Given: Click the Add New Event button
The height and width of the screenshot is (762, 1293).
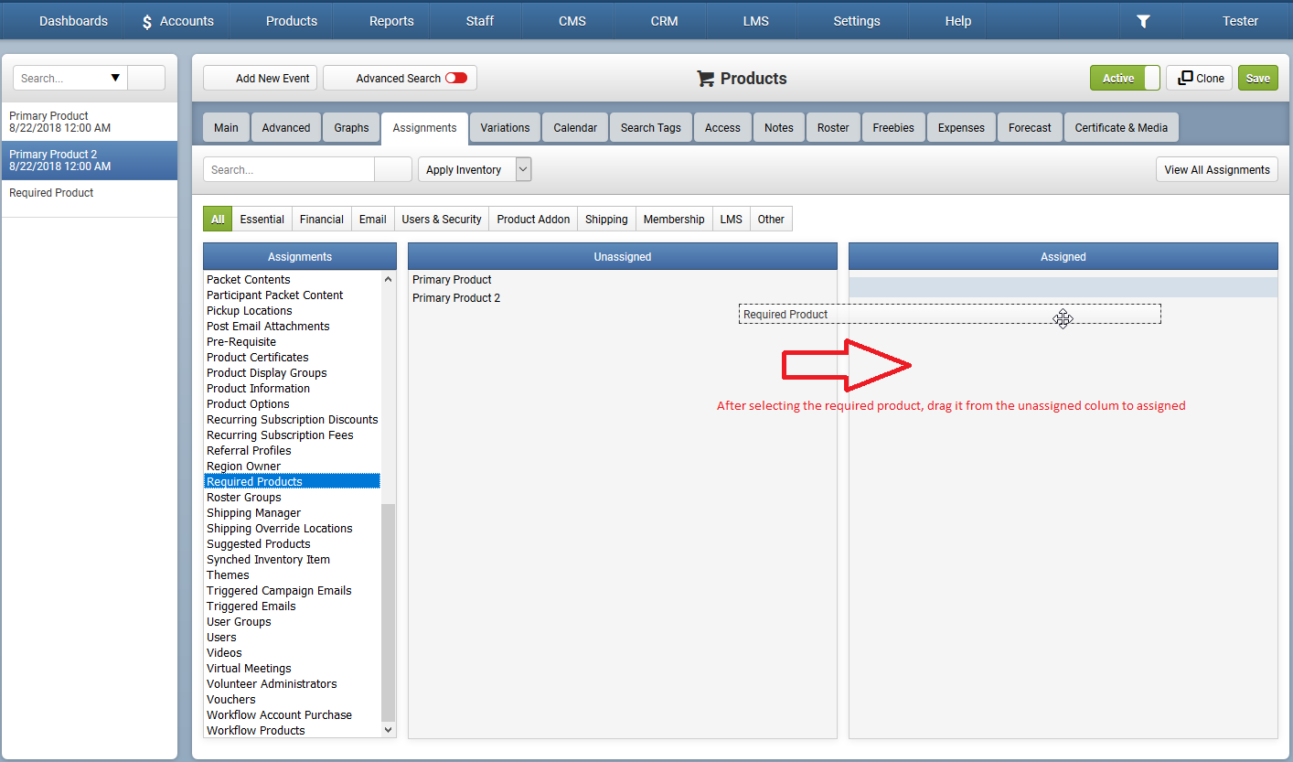Looking at the screenshot, I should click(261, 78).
